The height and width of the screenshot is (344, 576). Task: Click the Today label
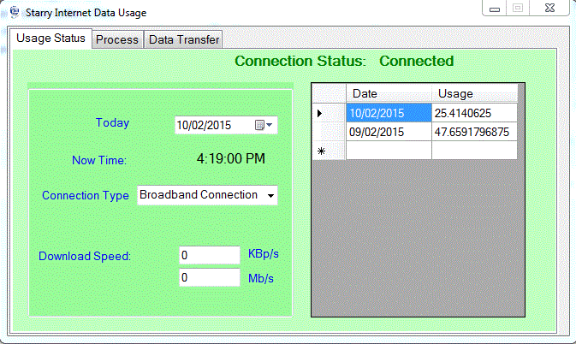coord(112,122)
